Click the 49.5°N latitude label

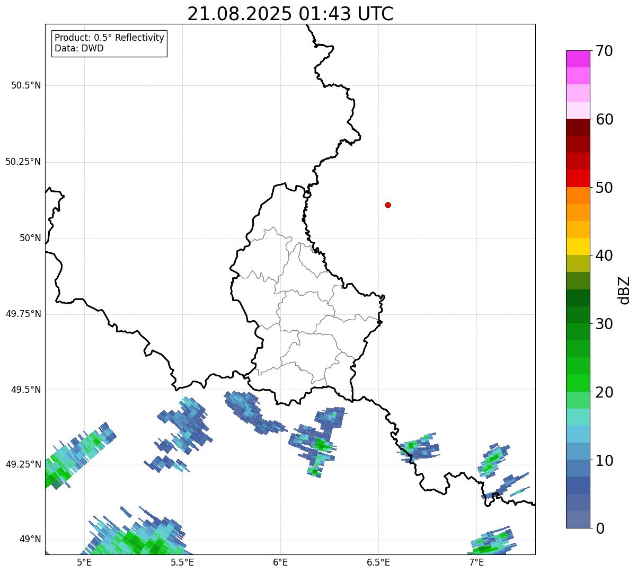pos(26,390)
